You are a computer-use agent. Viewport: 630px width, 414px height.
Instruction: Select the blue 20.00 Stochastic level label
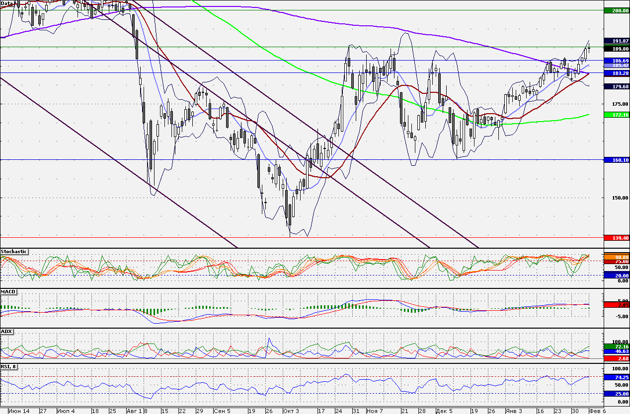point(616,275)
